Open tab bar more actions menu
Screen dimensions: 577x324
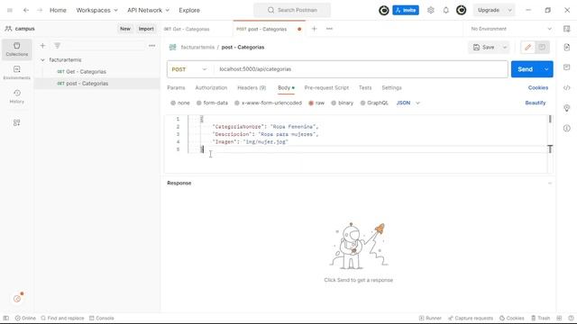point(329,29)
